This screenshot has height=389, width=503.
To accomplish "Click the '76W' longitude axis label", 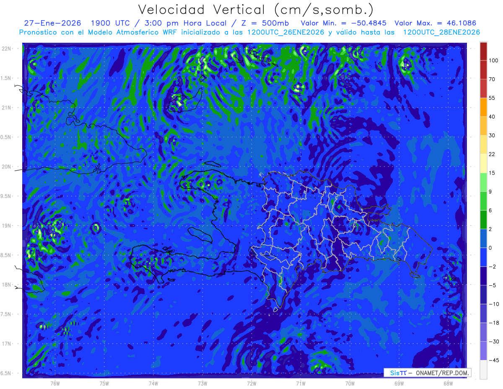I will (x=55, y=383).
